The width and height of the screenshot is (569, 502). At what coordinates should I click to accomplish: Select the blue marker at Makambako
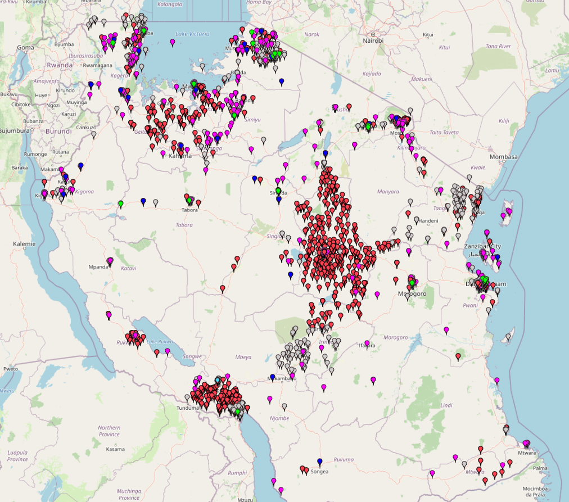coord(273,377)
